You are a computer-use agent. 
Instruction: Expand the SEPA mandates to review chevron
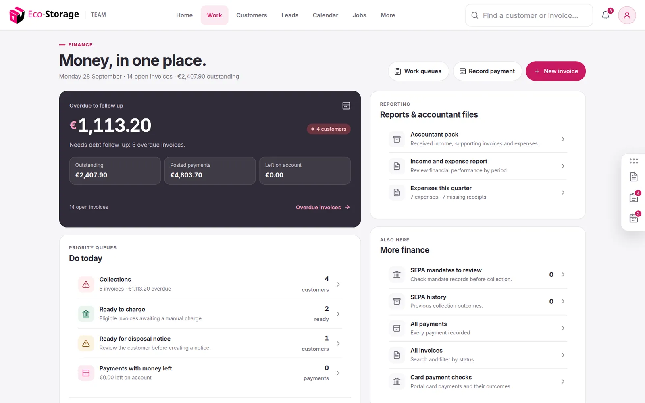pos(563,274)
